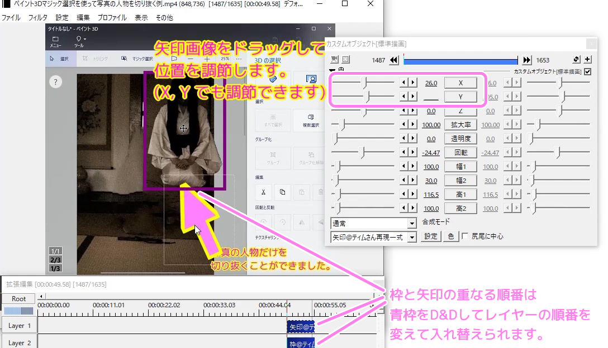608x348 pixels.
Task: Jump to first frame with rewind arrow
Action: click(x=394, y=60)
